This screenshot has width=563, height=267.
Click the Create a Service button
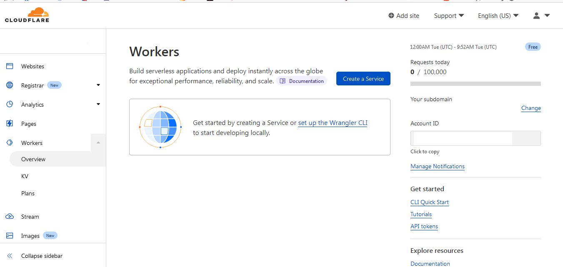pyautogui.click(x=363, y=79)
